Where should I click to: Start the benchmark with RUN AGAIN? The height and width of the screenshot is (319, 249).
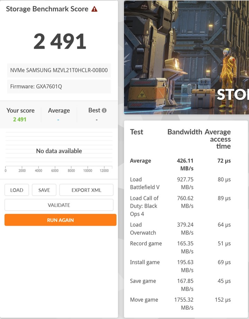tap(61, 220)
